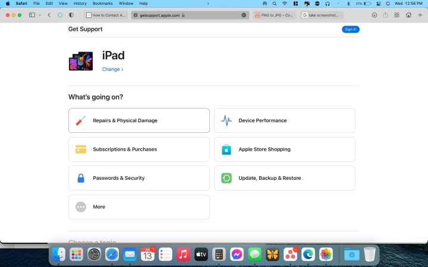Screen dimensions: 428x267
Task: Choose Update, Backup & Restore topic
Action: [x=284, y=178]
